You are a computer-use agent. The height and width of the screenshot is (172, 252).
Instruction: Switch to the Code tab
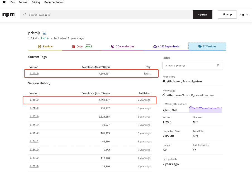(x=82, y=46)
